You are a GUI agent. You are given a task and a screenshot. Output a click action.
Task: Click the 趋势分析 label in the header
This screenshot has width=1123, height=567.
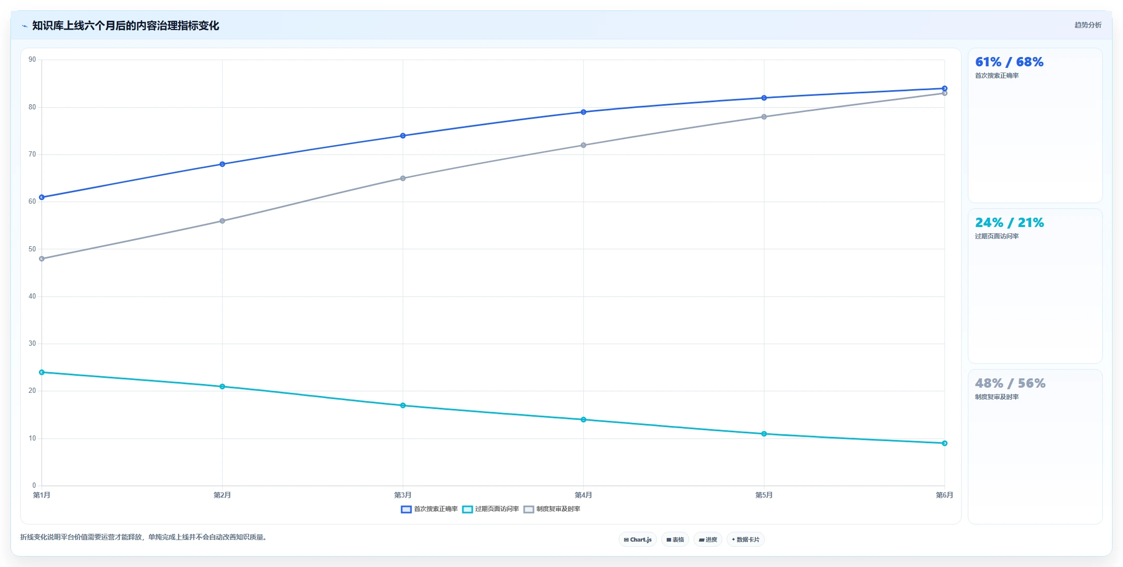[x=1088, y=25]
